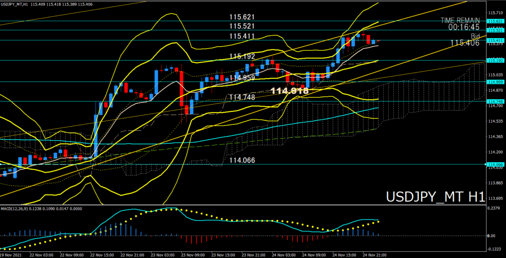This screenshot has width=506, height=258.
Task: Click the 23 Nov 21:00 time axis label
Action: pyautogui.click(x=254, y=255)
